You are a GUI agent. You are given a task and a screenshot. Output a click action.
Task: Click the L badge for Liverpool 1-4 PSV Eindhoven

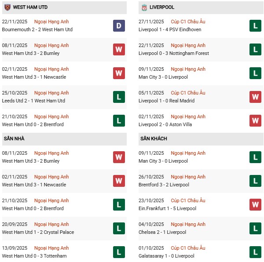(x=255, y=26)
